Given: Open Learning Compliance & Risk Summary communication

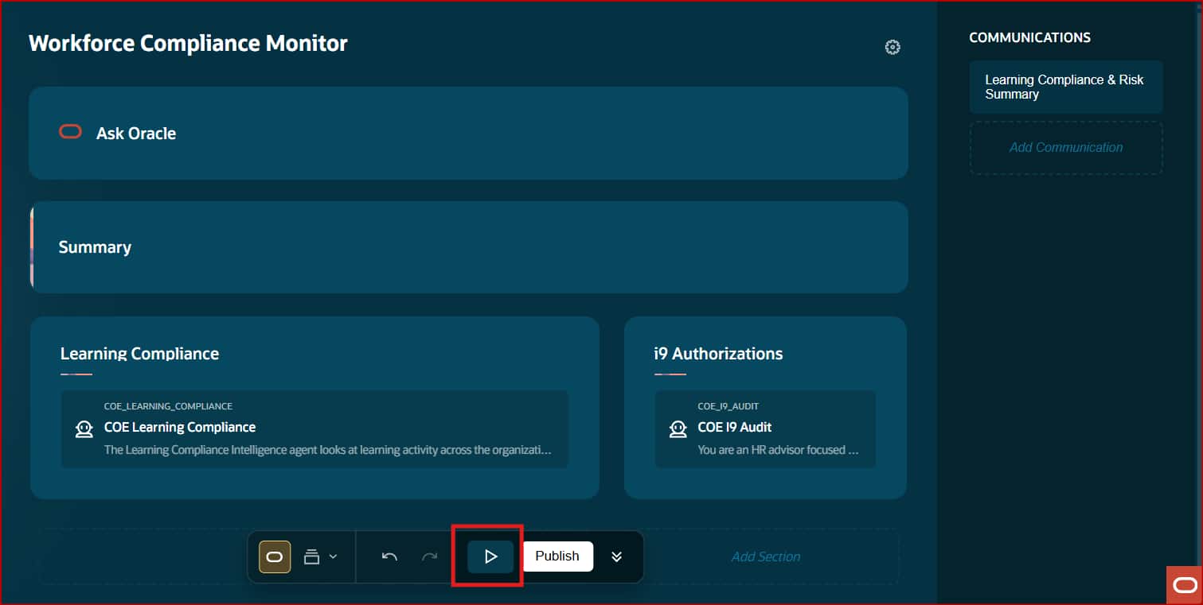Looking at the screenshot, I should tap(1066, 87).
